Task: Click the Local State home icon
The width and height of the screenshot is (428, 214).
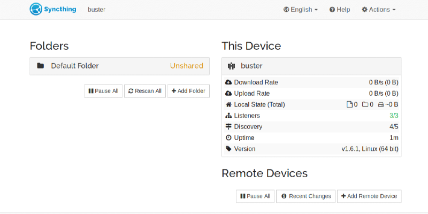Action: tap(229, 105)
